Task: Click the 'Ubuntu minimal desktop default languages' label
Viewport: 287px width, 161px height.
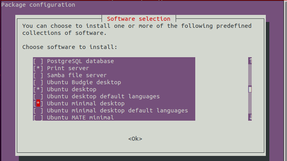Action: coord(117,110)
